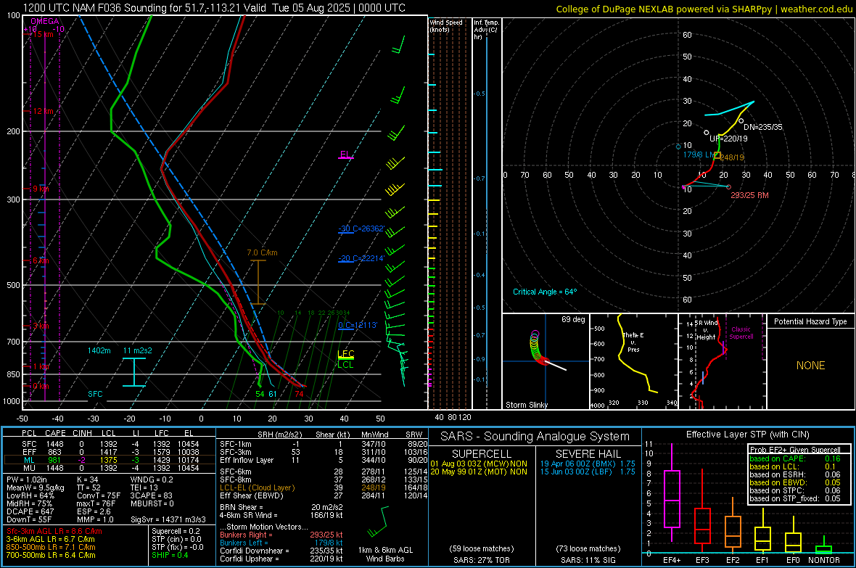This screenshot has width=856, height=568.
Task: Click the magenta EF4+ box plot
Action: point(672,493)
